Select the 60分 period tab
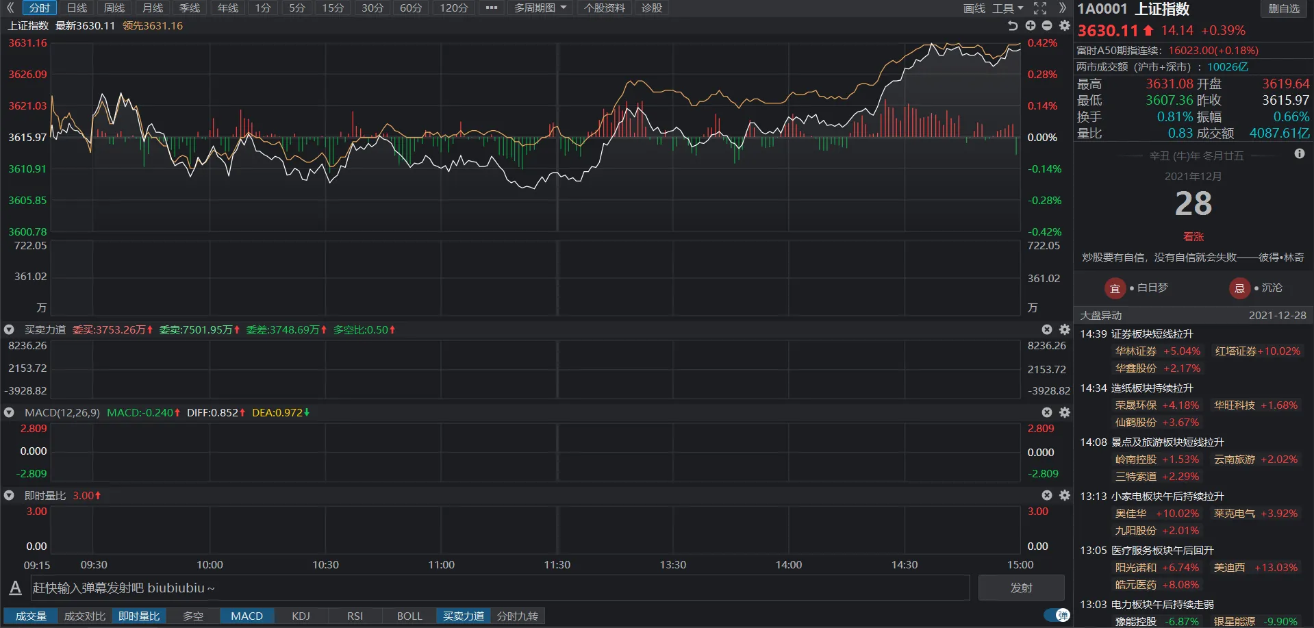 tap(411, 8)
